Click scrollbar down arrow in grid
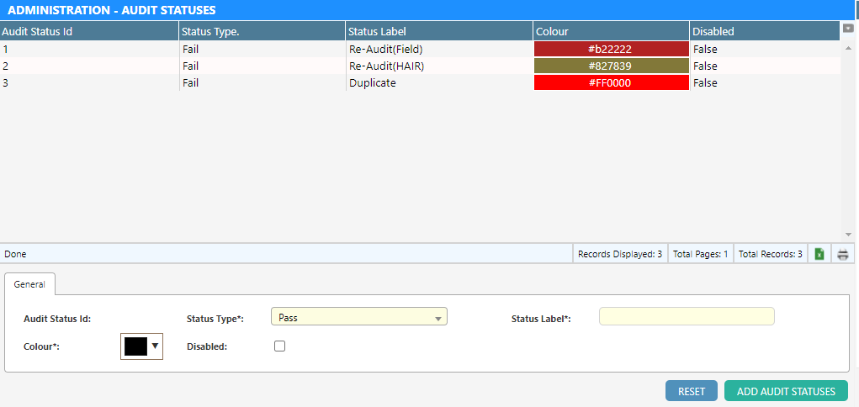The width and height of the screenshot is (859, 407). tap(848, 235)
